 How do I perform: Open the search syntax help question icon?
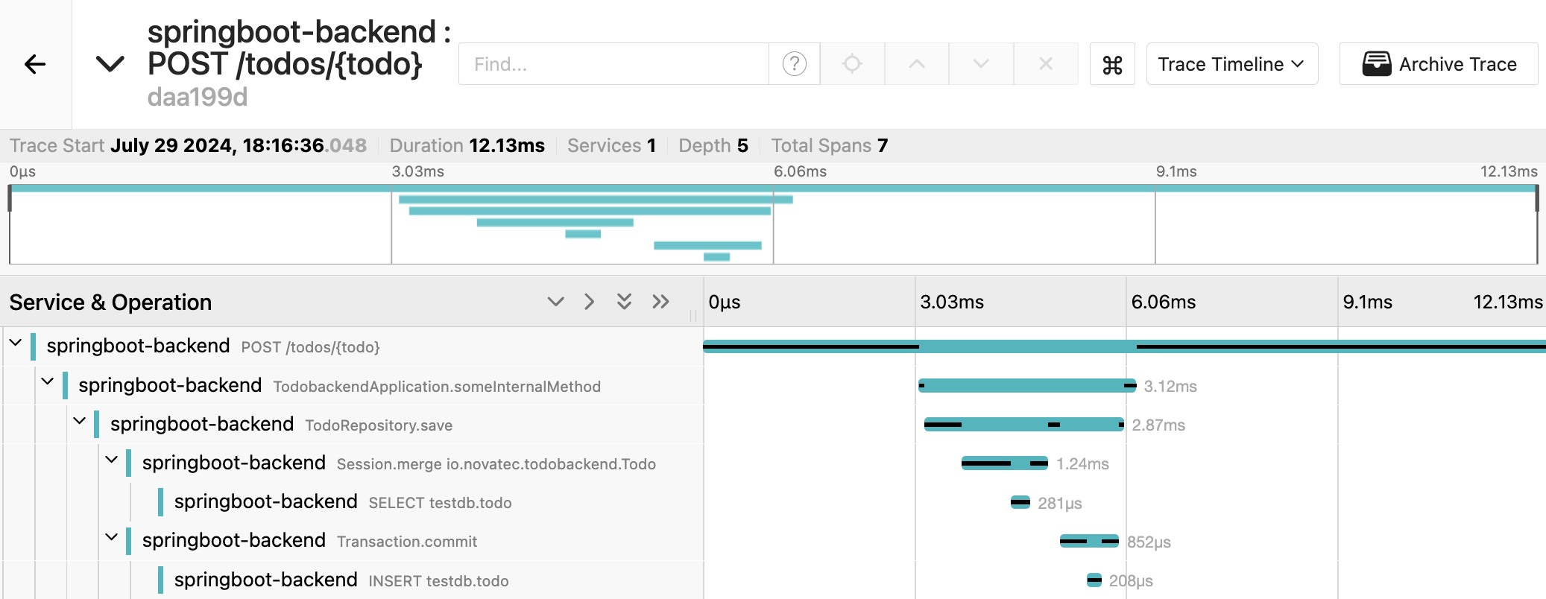click(795, 64)
